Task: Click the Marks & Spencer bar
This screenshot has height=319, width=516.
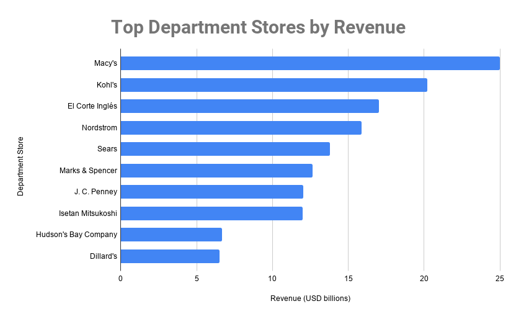Action: [x=216, y=171]
